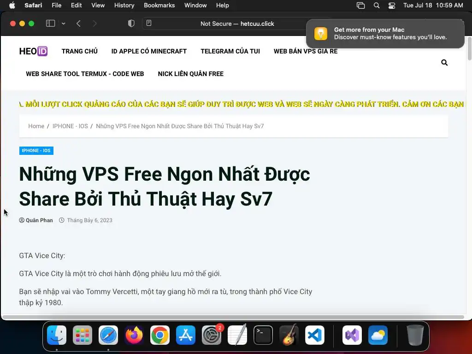The image size is (472, 354).
Task: Click the website search magnifier icon
Action: 444,63
